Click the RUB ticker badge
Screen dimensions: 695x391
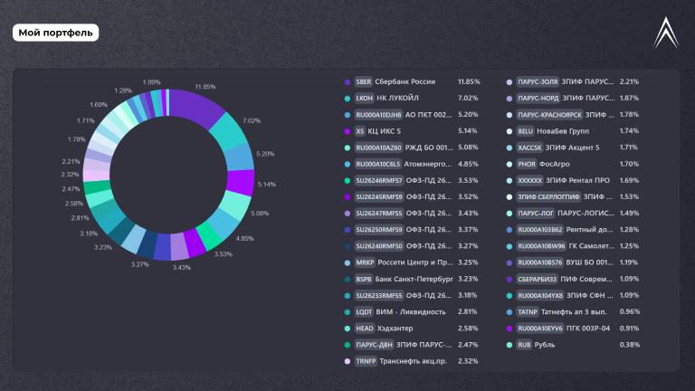pyautogui.click(x=524, y=345)
